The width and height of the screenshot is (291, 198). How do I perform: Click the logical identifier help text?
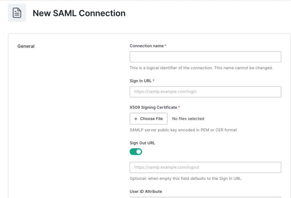201,68
